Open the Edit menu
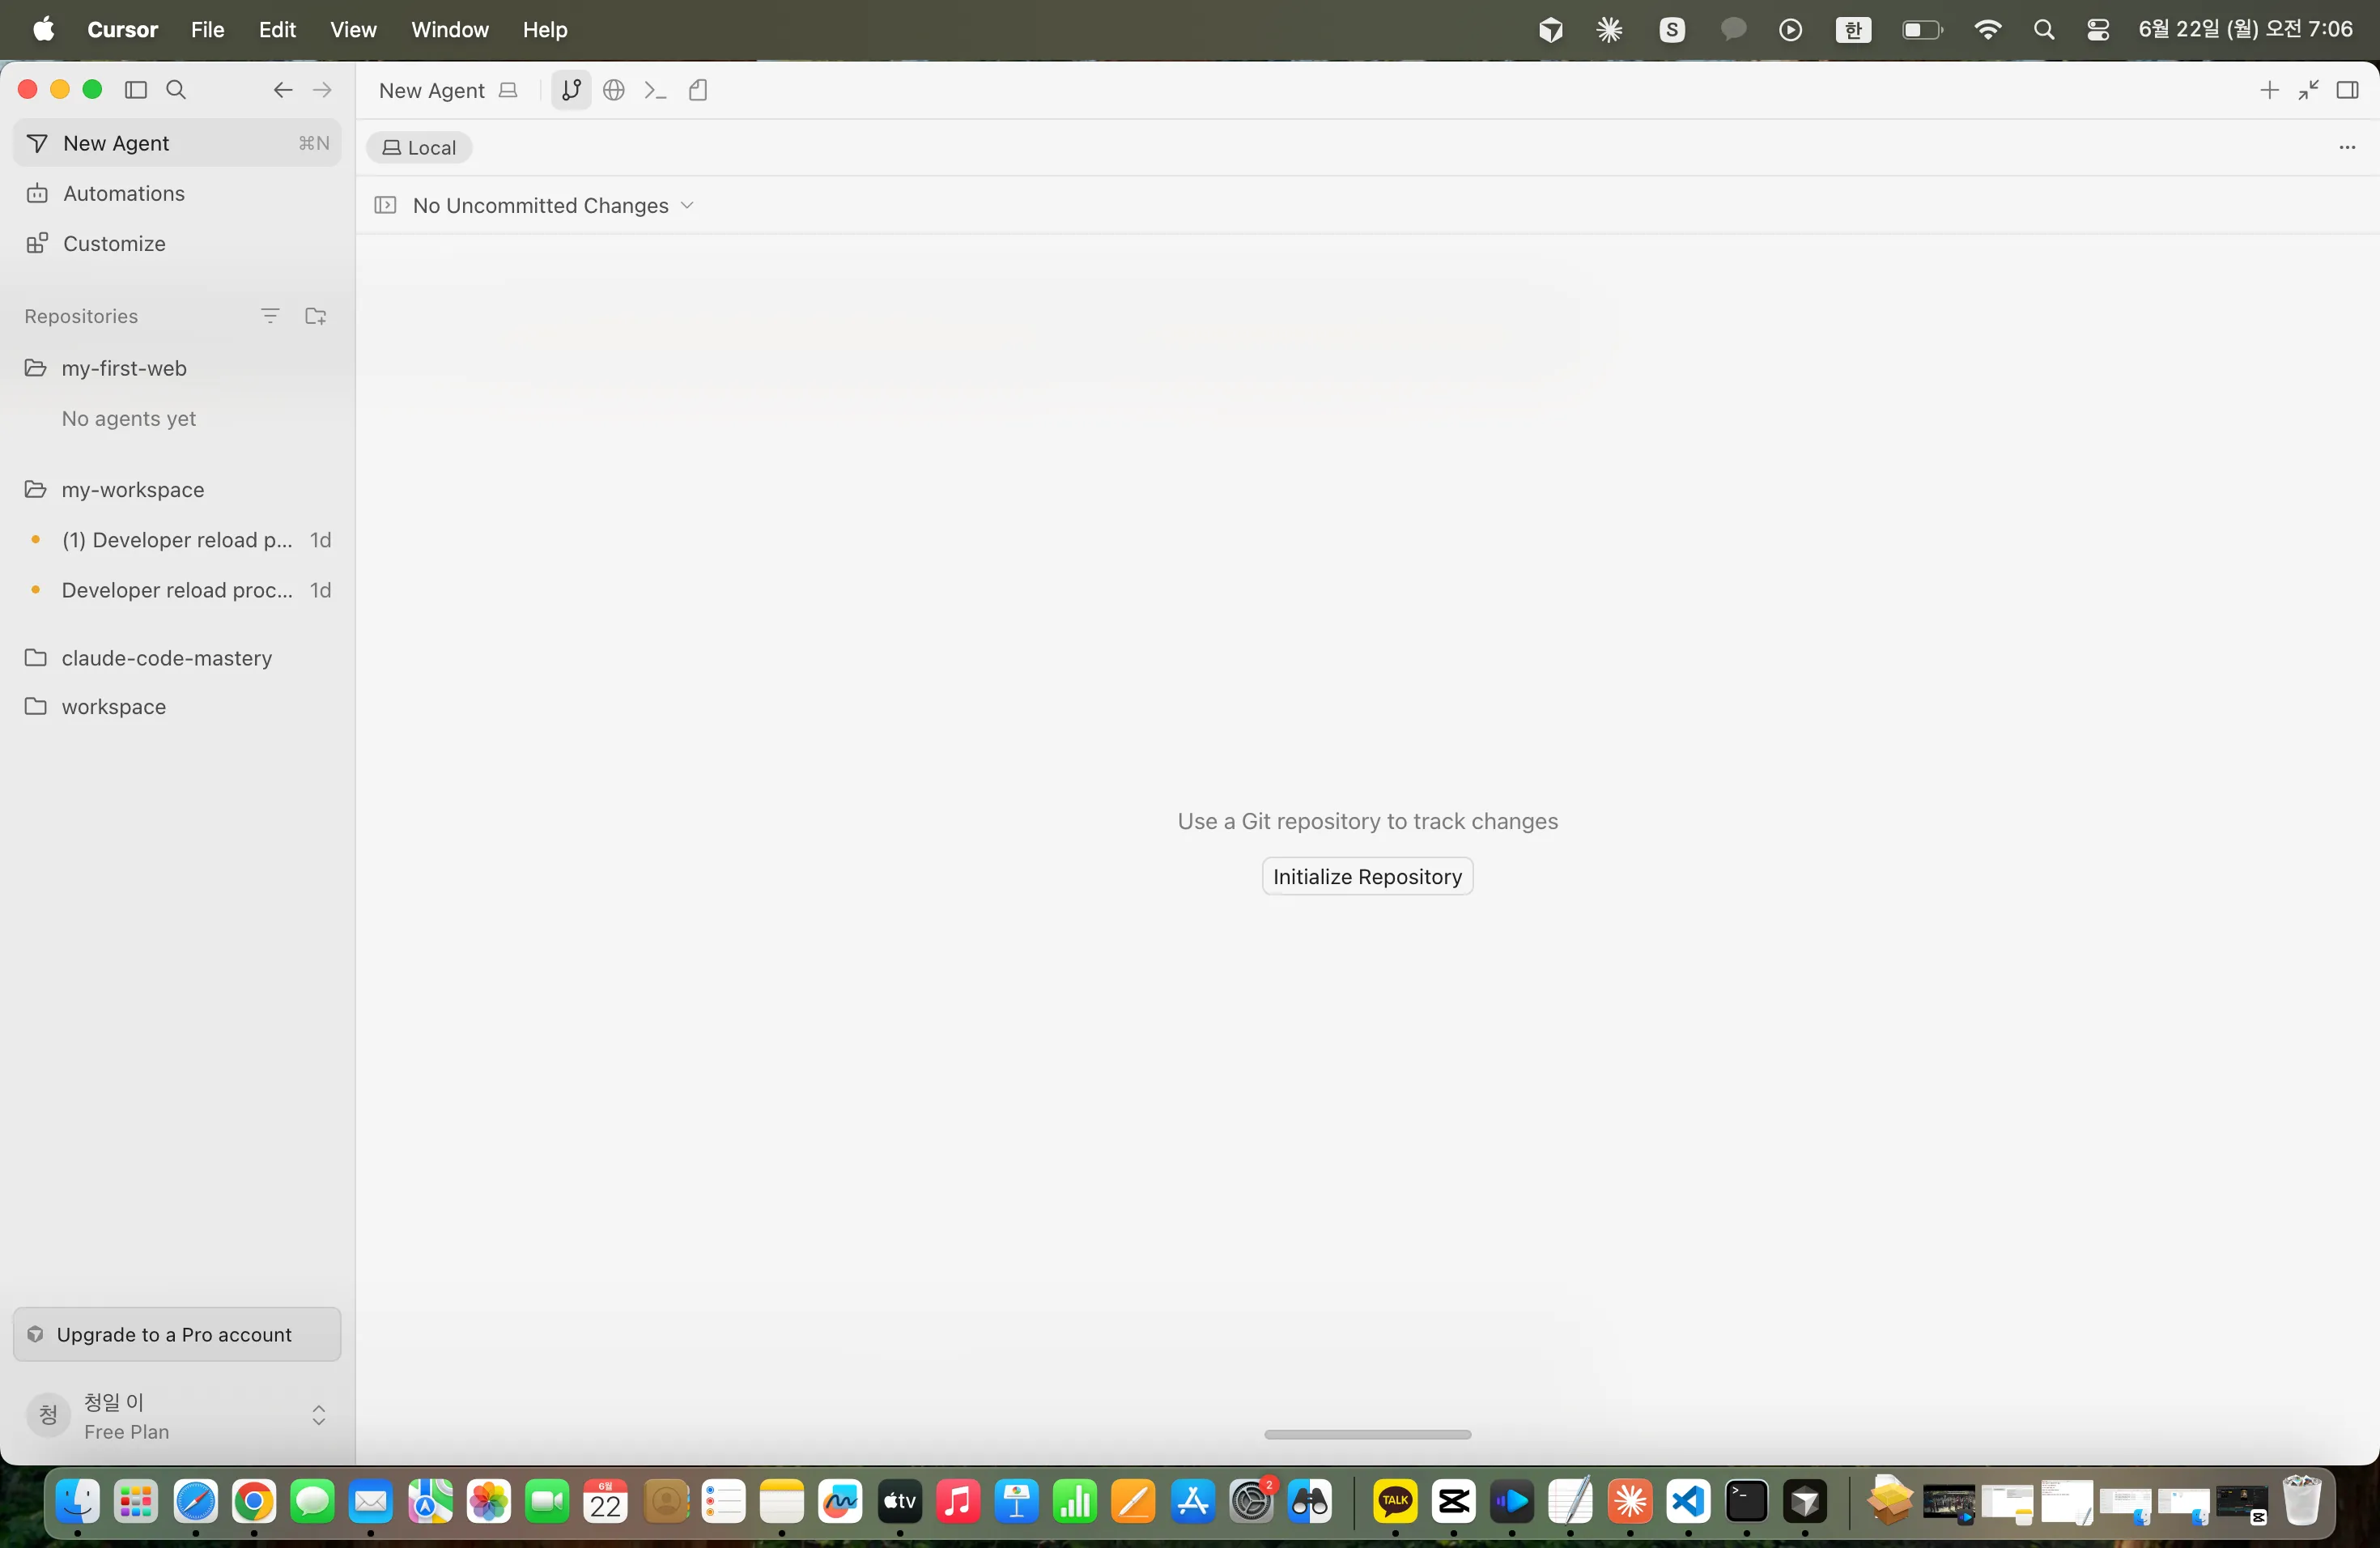The height and width of the screenshot is (1548, 2380). (277, 29)
